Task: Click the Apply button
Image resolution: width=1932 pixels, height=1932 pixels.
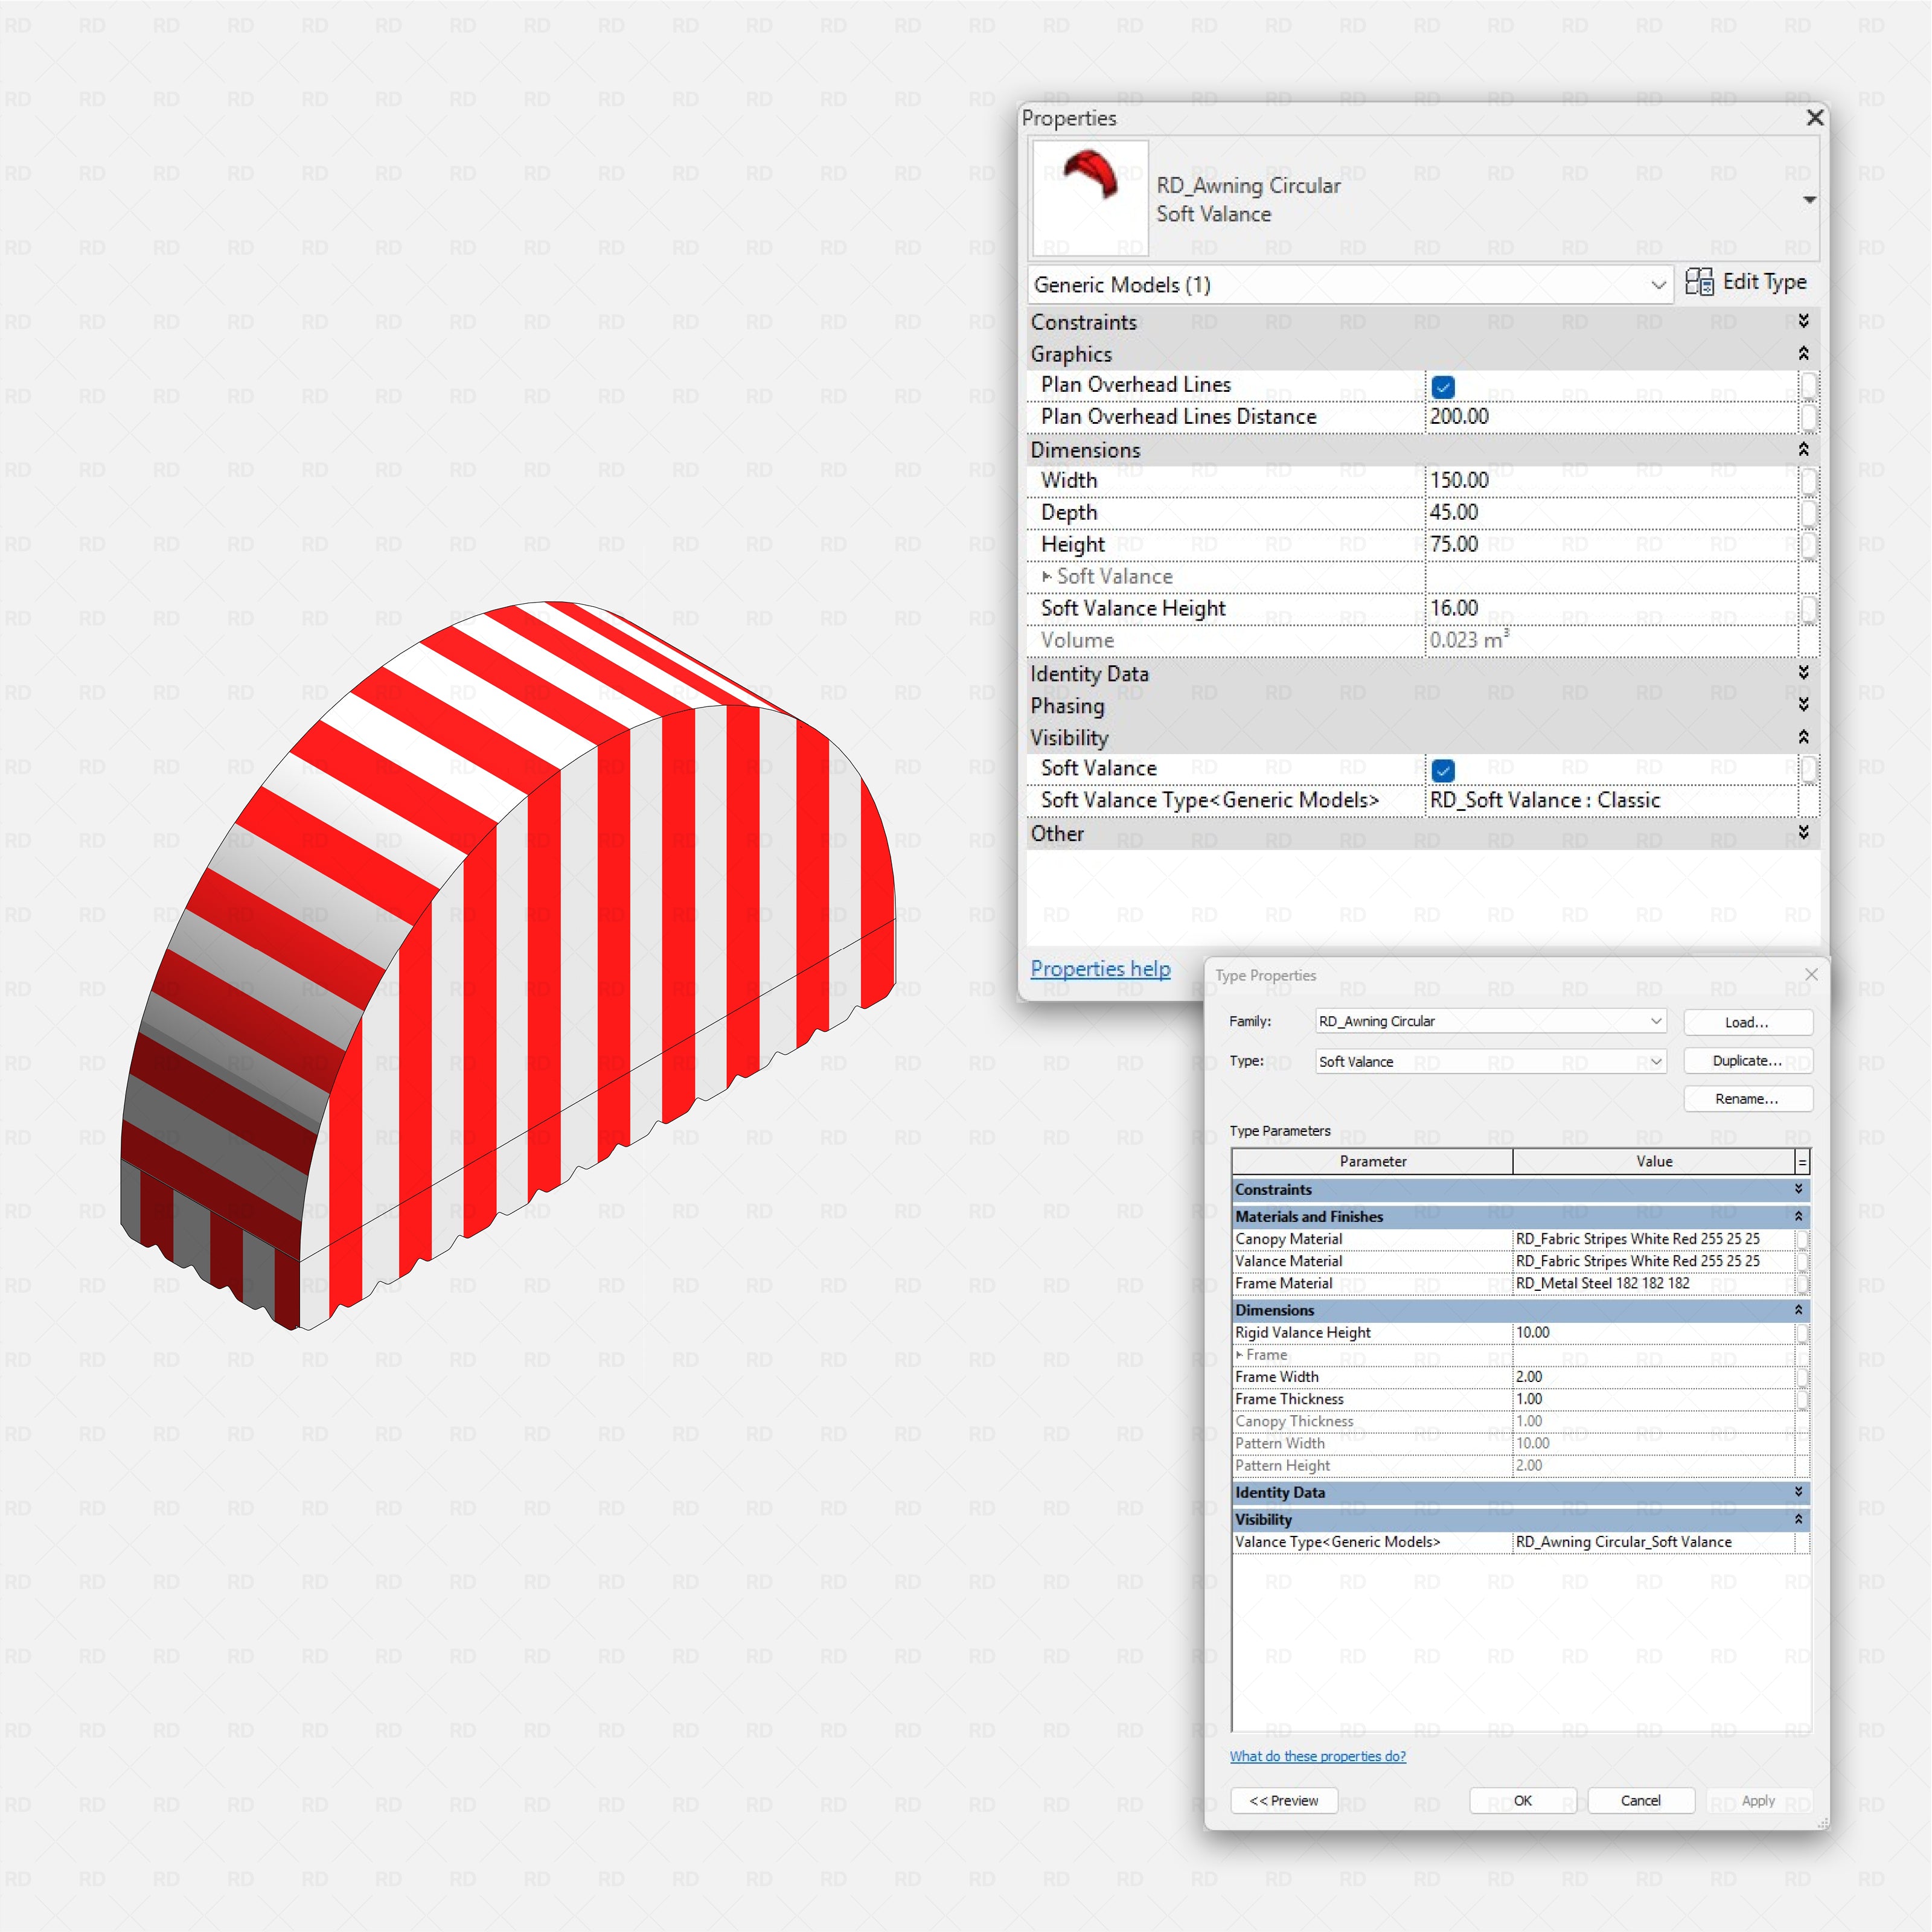Action: coord(1758,1800)
